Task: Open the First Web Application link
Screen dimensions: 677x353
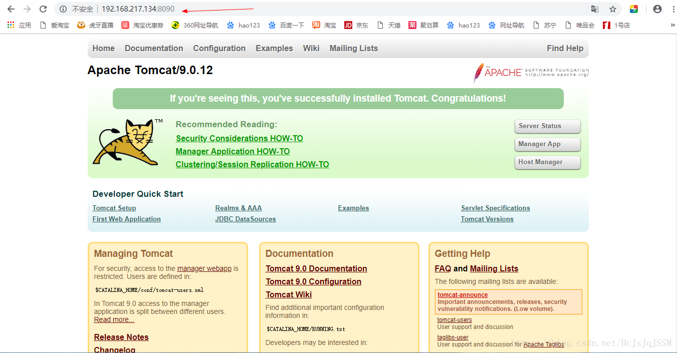Action: coord(127,219)
